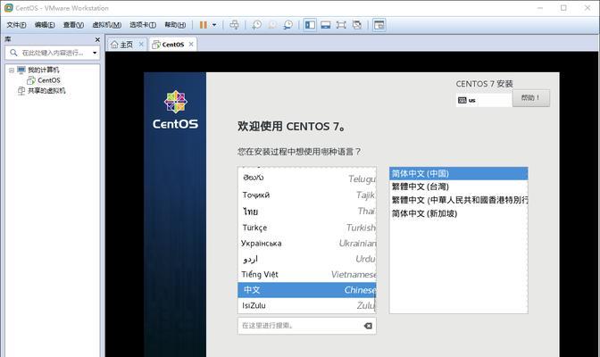Select Tiếng Việt Vietnamese language row
The image size is (600, 357).
[307, 274]
